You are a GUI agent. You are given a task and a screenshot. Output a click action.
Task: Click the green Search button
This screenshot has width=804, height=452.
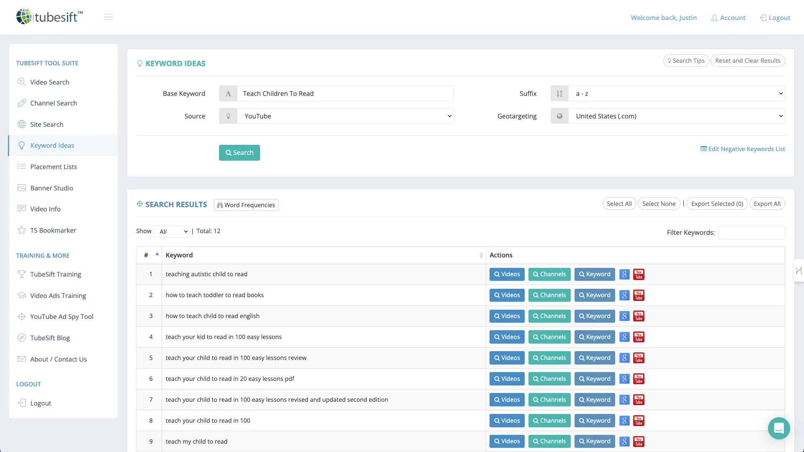(x=239, y=153)
